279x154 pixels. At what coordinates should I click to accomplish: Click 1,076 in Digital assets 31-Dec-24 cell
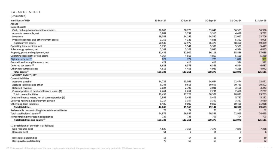(x=238, y=59)
